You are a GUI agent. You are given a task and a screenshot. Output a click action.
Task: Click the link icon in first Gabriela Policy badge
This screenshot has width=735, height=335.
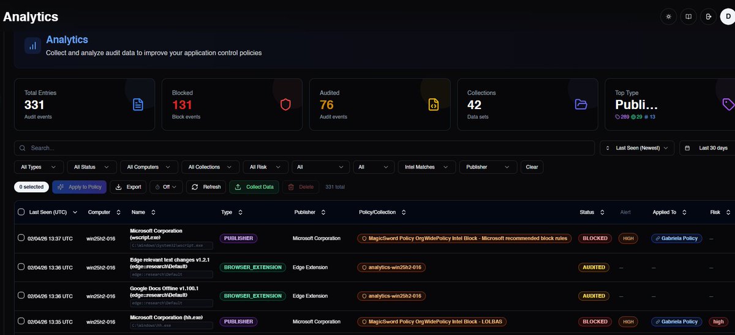pos(658,238)
